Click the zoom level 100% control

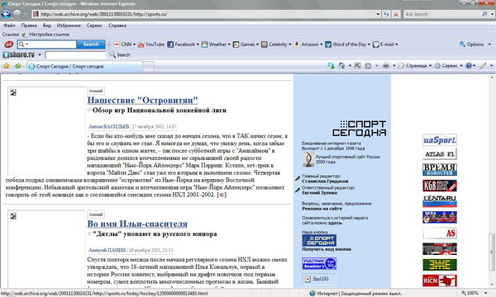(473, 293)
